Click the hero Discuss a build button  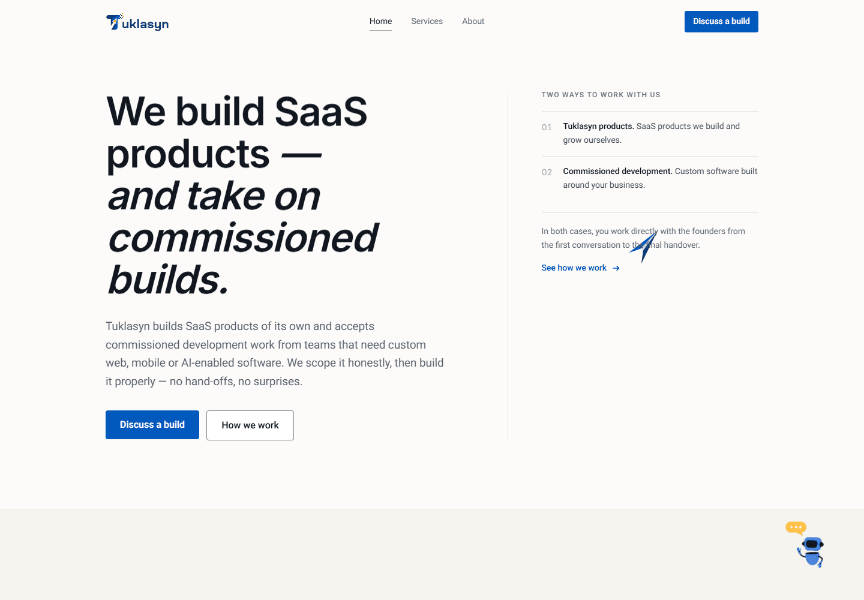tap(152, 425)
